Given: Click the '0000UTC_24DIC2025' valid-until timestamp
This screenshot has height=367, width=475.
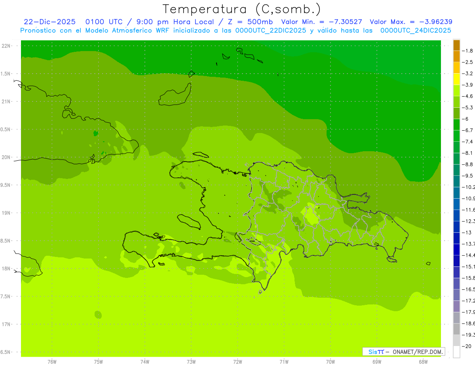Looking at the screenshot, I should tap(416, 30).
